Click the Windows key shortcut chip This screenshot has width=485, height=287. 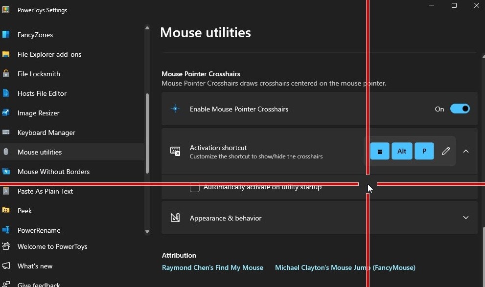click(379, 151)
